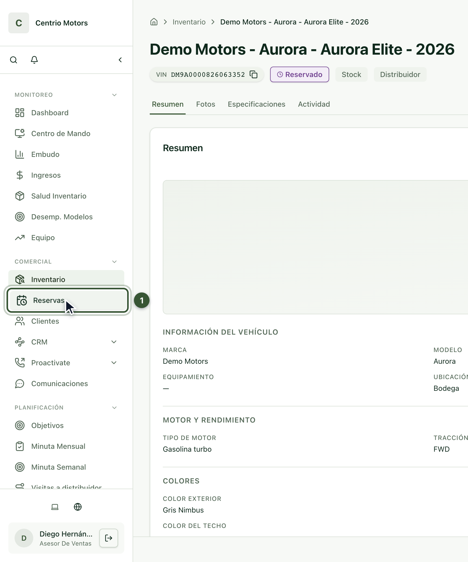The height and width of the screenshot is (562, 468).
Task: Open Clientes in the sidebar
Action: (x=66, y=321)
